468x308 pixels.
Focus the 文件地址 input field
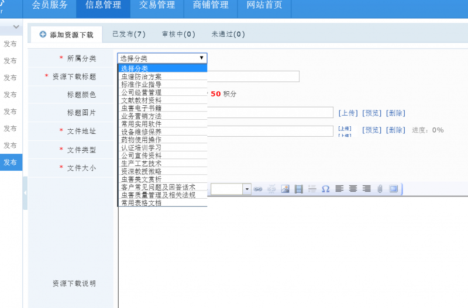coord(270,131)
